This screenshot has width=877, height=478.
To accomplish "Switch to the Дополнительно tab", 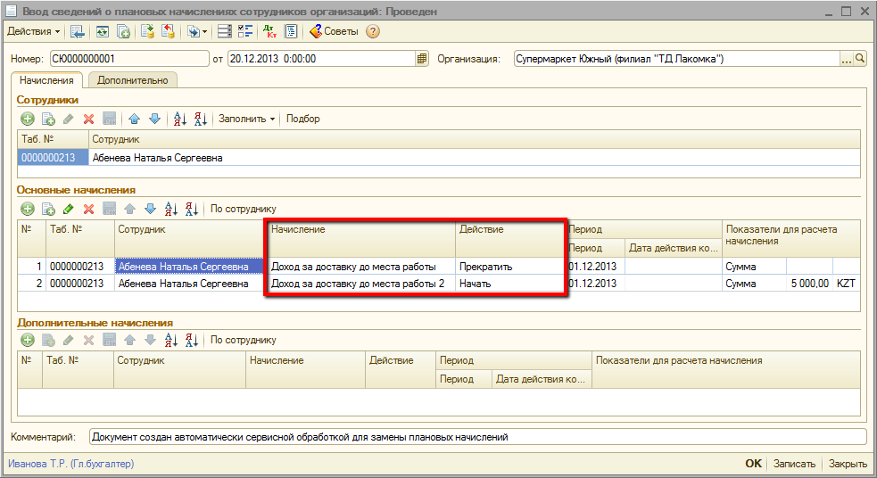I will pos(132,80).
